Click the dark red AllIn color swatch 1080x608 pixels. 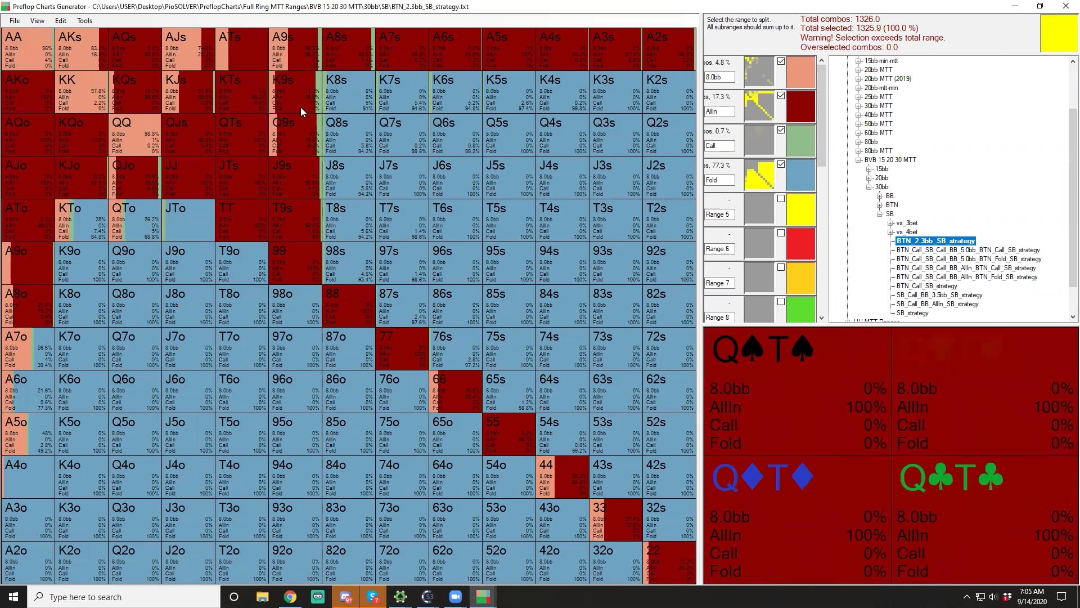point(800,106)
